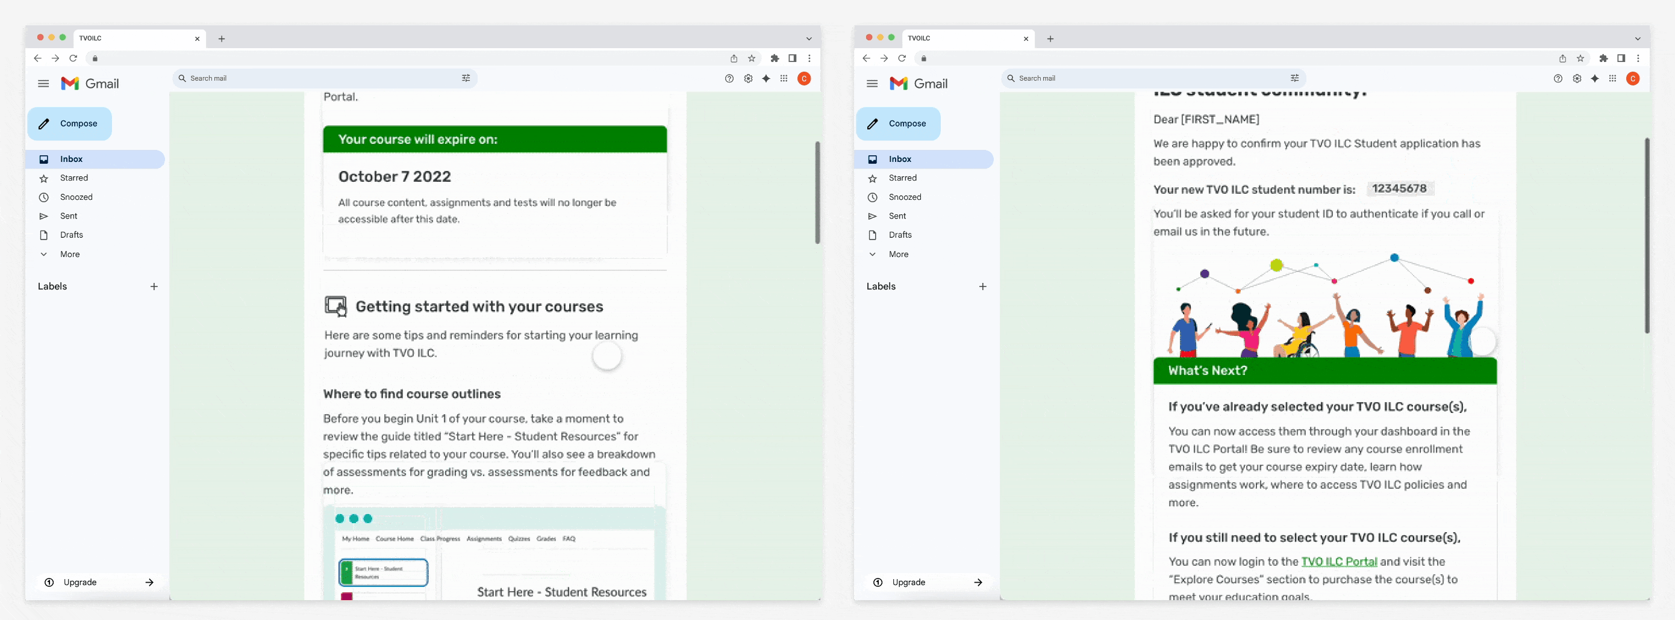Toggle side panel icon in left browser
1675x620 pixels.
tap(792, 58)
